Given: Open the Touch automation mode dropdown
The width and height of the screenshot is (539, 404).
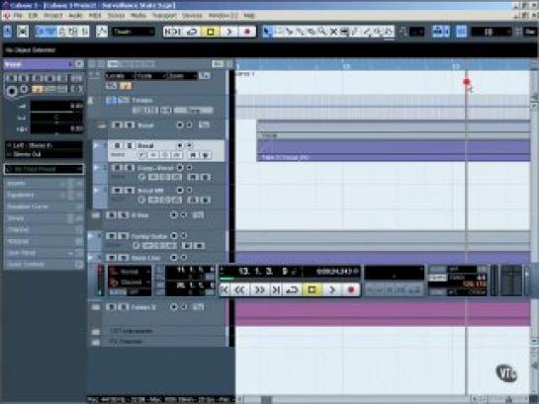Looking at the screenshot, I should tap(134, 32).
